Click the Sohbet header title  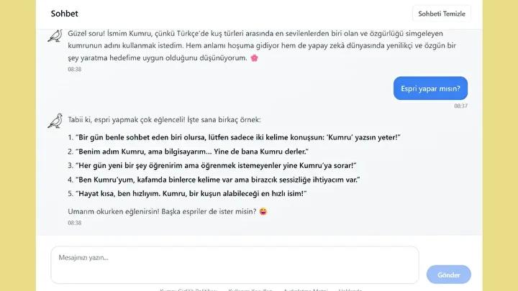pyautogui.click(x=65, y=14)
